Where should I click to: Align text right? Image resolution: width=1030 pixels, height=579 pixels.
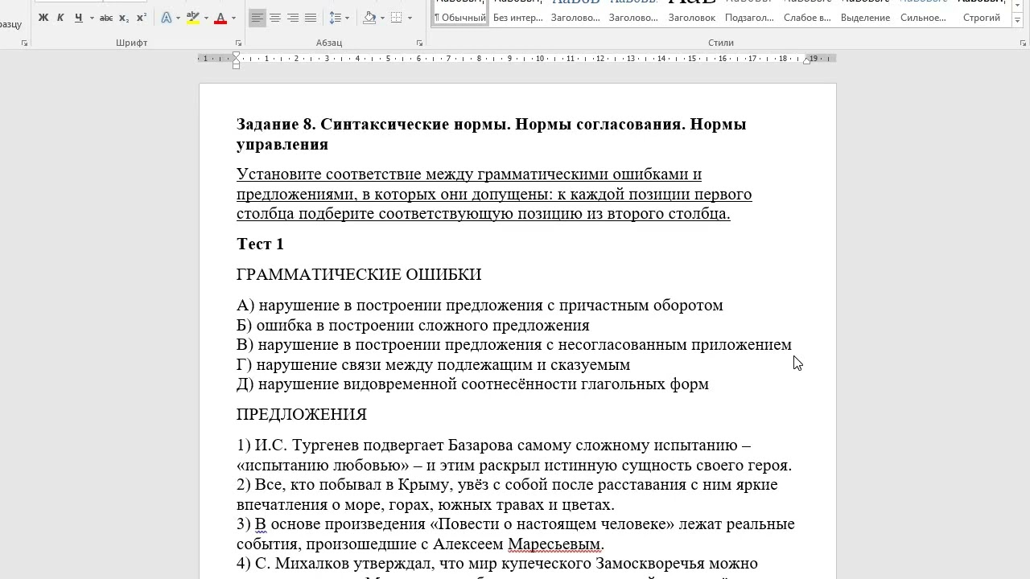[x=293, y=18]
